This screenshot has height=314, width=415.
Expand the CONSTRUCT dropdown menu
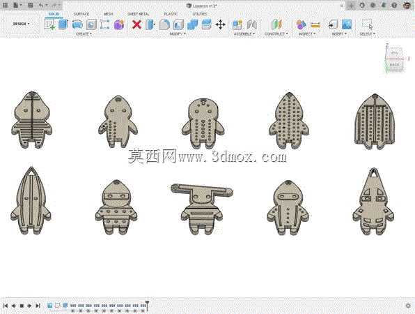(276, 34)
